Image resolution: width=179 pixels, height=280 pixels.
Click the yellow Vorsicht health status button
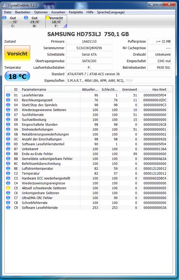tap(17, 54)
